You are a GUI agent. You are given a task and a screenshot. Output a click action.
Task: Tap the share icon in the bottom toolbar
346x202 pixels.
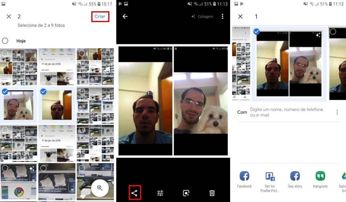click(134, 193)
